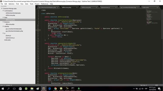Open the Tools menu
Viewport: 163px width, 91px height.
32,4
